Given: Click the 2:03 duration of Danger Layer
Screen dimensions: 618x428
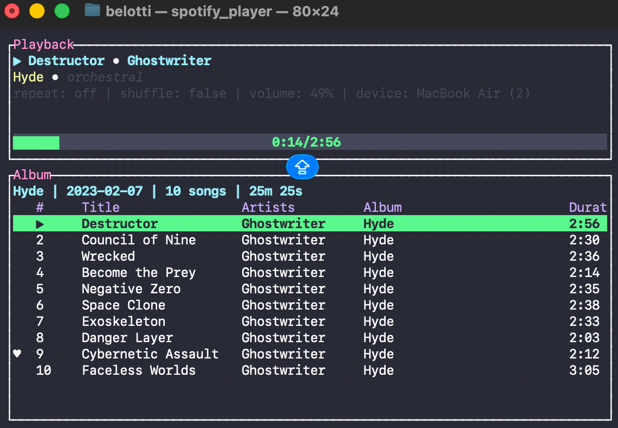Looking at the screenshot, I should click(x=584, y=337).
